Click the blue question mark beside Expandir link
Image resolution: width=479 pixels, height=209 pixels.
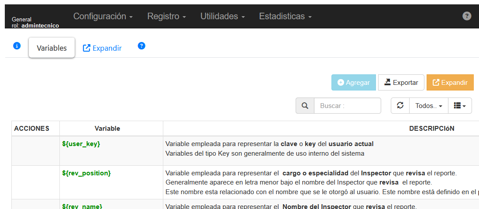tap(141, 46)
